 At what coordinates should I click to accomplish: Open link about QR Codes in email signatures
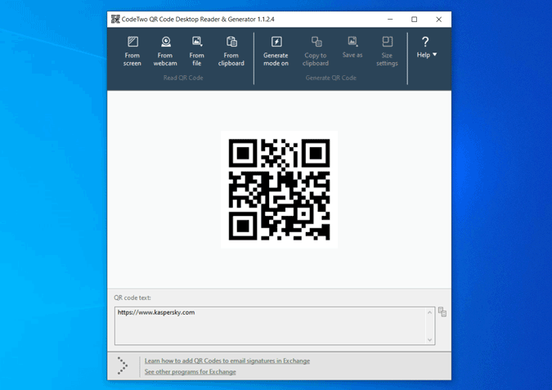click(227, 361)
